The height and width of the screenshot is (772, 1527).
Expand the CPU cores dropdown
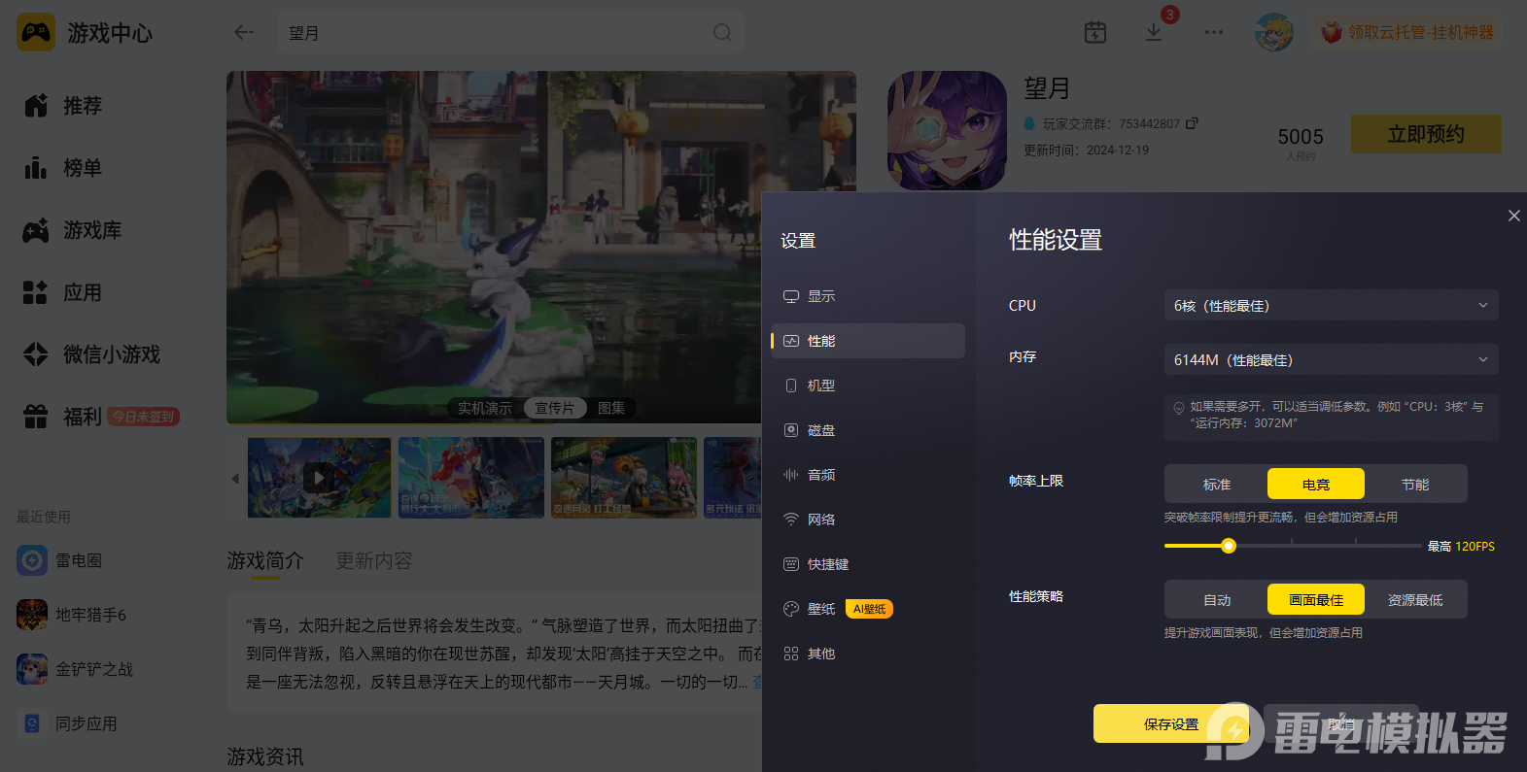(x=1331, y=305)
